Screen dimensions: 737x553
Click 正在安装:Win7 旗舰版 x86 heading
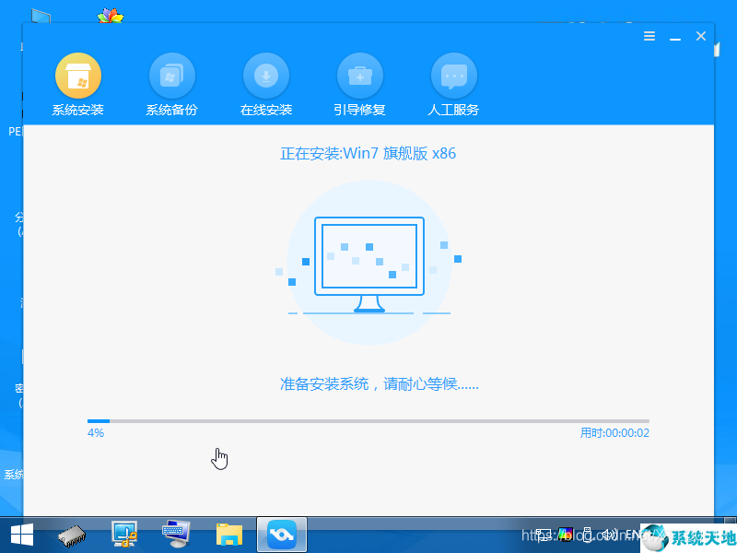point(368,153)
